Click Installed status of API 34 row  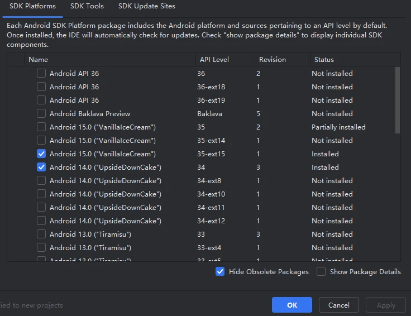click(x=325, y=167)
